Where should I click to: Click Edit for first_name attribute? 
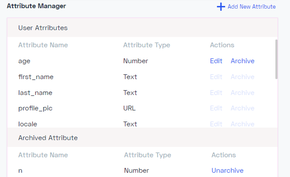click(216, 77)
